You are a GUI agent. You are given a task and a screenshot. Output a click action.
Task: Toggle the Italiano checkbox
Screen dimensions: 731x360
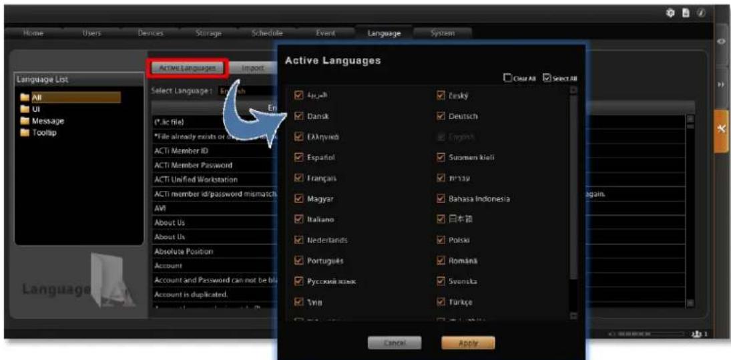click(300, 219)
